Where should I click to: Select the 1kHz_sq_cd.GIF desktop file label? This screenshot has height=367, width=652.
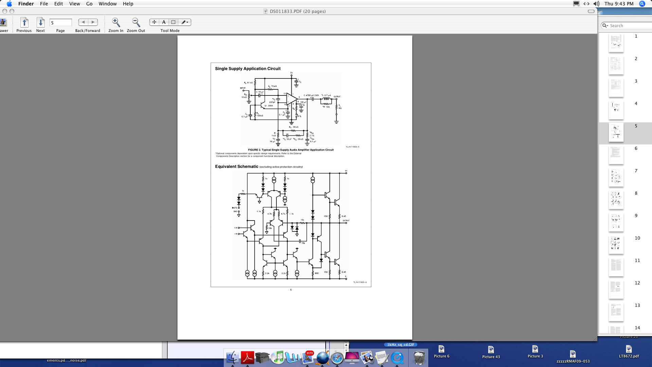tap(401, 345)
